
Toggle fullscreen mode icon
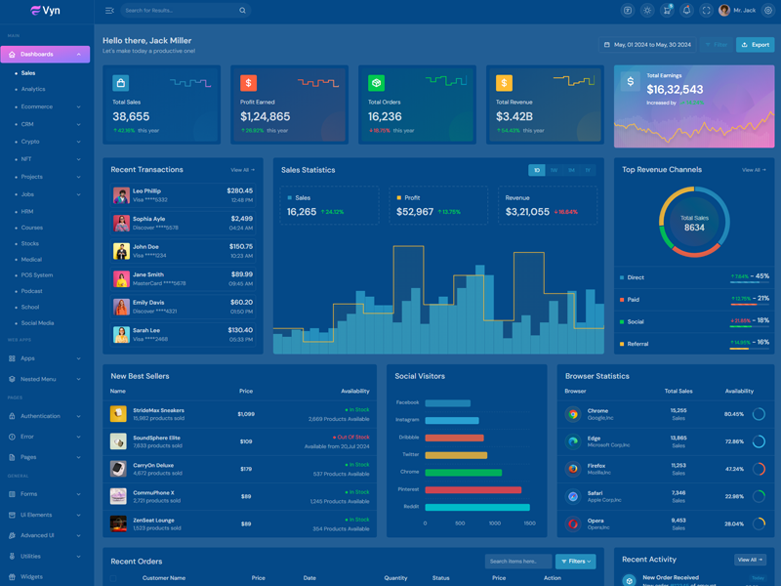[706, 11]
